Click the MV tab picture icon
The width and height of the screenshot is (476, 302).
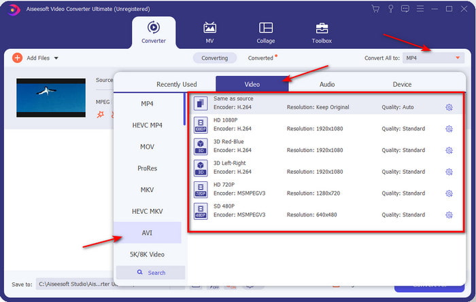[x=209, y=28]
